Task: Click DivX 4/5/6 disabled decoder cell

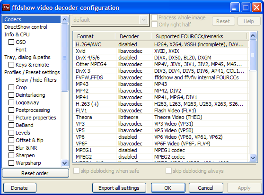Action: point(134,58)
